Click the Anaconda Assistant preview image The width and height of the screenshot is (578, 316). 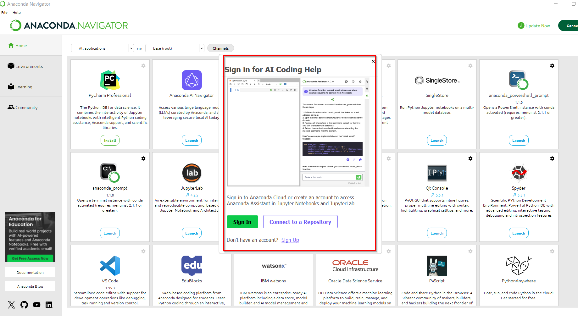click(x=298, y=132)
